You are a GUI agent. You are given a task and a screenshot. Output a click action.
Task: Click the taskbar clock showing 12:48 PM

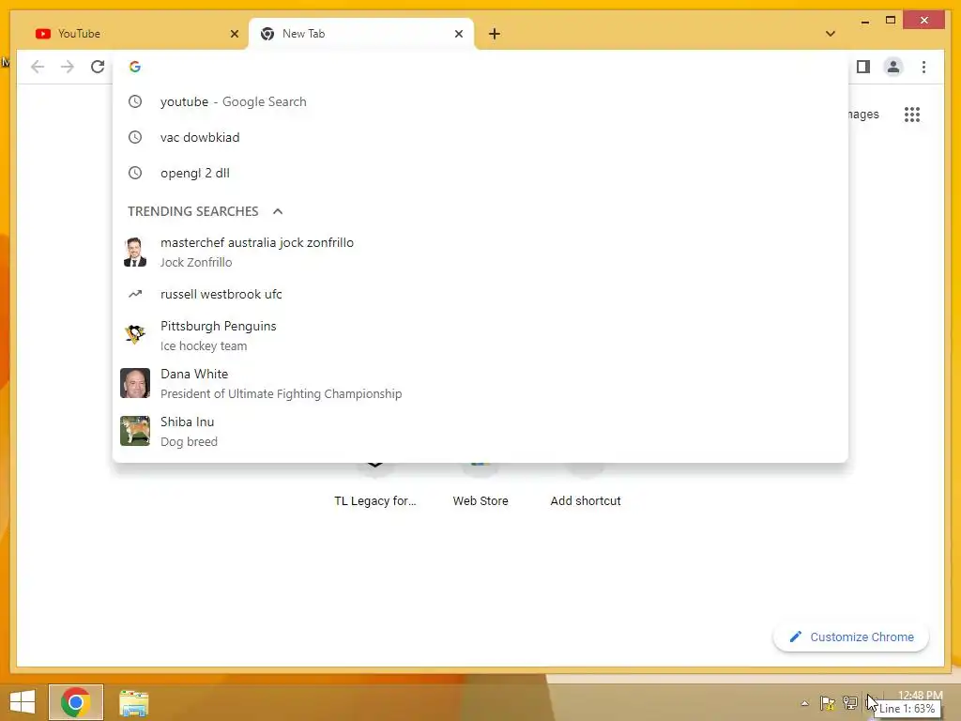tap(920, 696)
